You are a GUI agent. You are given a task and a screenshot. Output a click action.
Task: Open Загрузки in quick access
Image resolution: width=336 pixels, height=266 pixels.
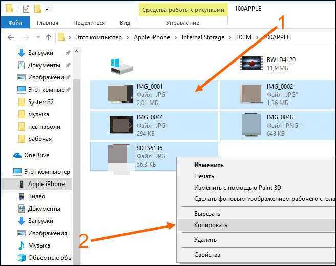pyautogui.click(x=40, y=53)
